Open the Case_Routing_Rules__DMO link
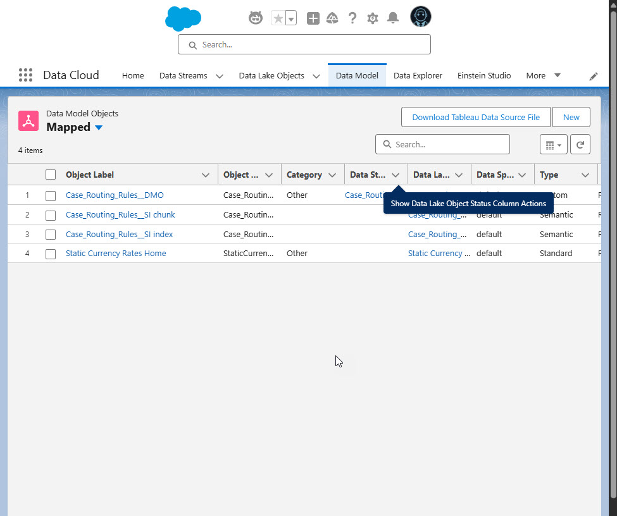The width and height of the screenshot is (617, 516). pyautogui.click(x=115, y=195)
